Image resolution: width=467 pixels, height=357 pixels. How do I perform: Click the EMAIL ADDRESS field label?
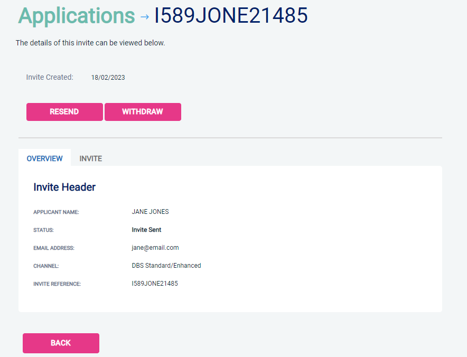pos(54,248)
